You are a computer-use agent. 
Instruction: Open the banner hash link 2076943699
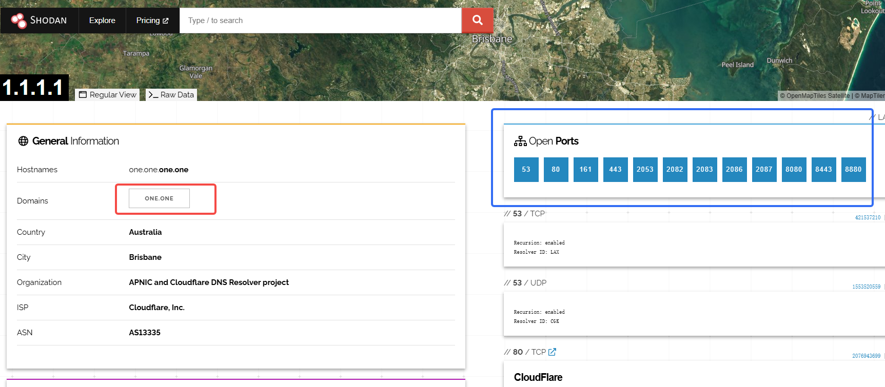click(x=867, y=356)
